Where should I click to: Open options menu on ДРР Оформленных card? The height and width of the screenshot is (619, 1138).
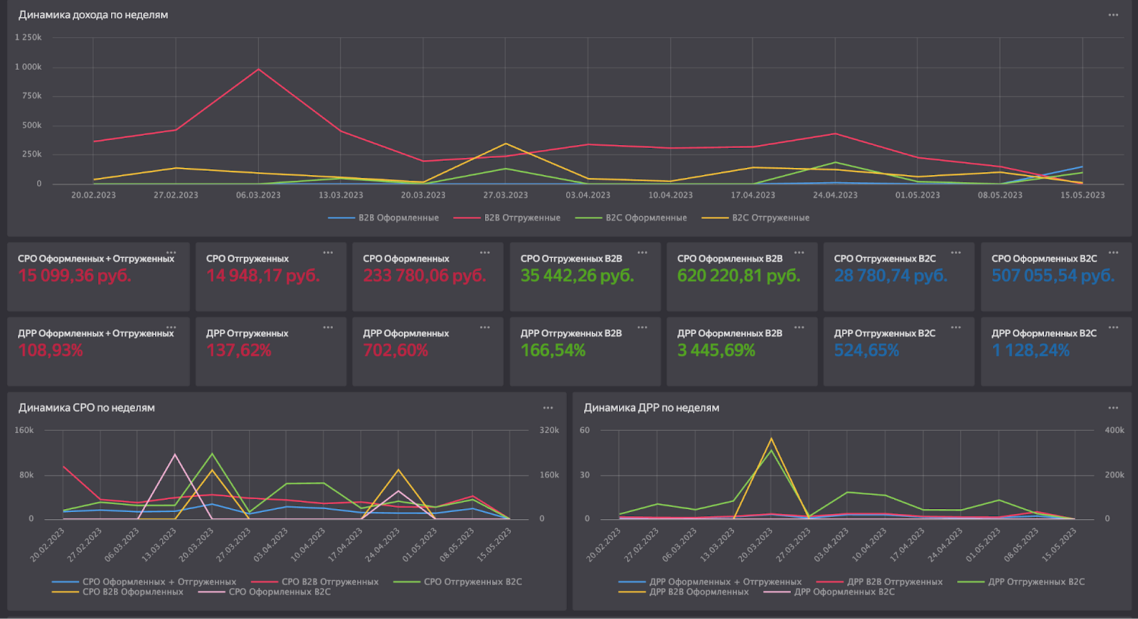click(485, 328)
